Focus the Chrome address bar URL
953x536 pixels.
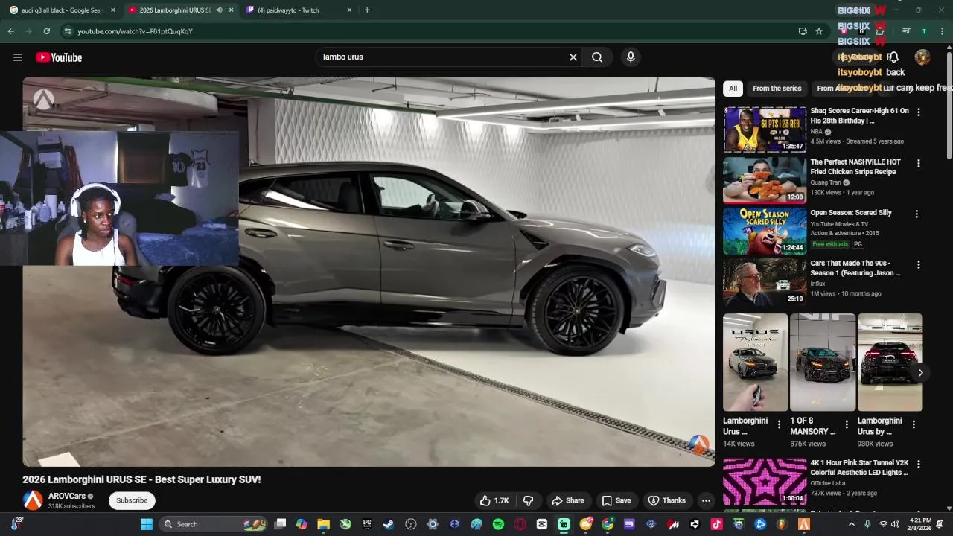point(135,31)
